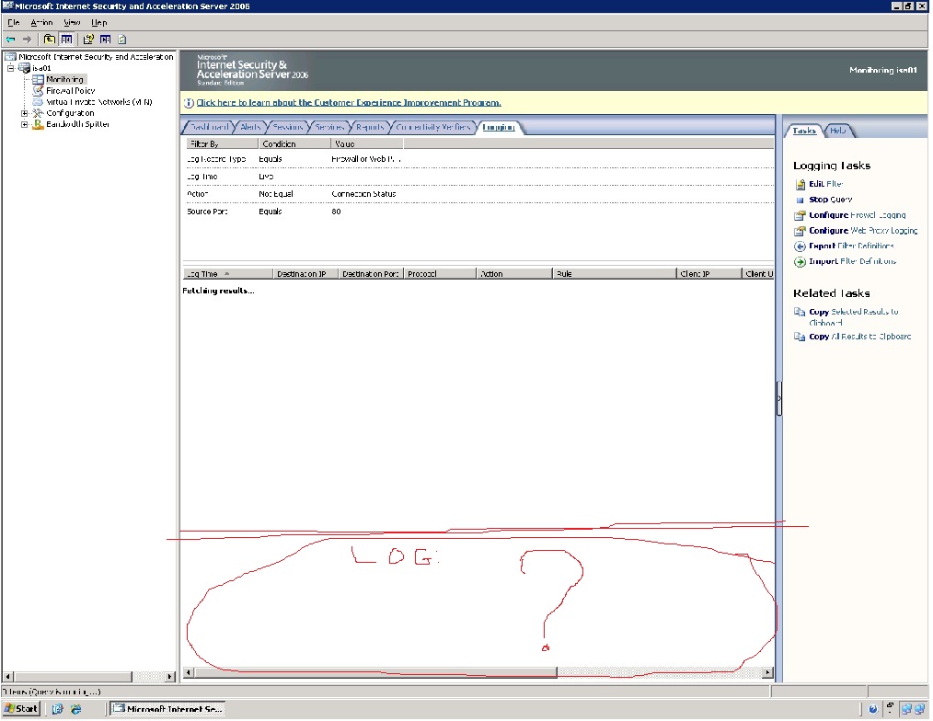Click Configure Firewall Logging link
933x721 pixels.
pos(858,215)
